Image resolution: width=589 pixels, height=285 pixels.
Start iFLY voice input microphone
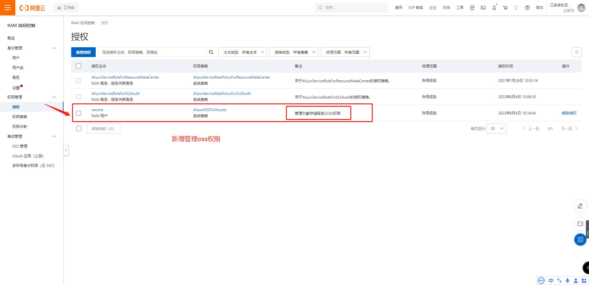point(568,281)
